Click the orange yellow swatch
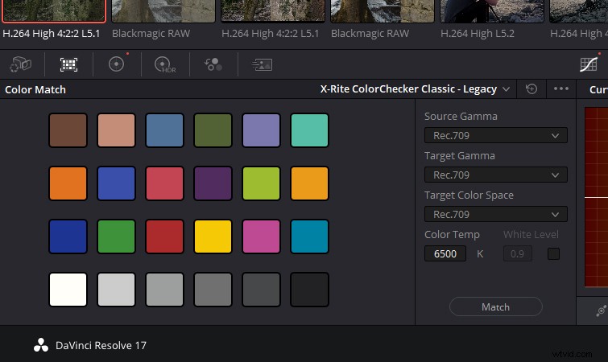 [x=309, y=183]
